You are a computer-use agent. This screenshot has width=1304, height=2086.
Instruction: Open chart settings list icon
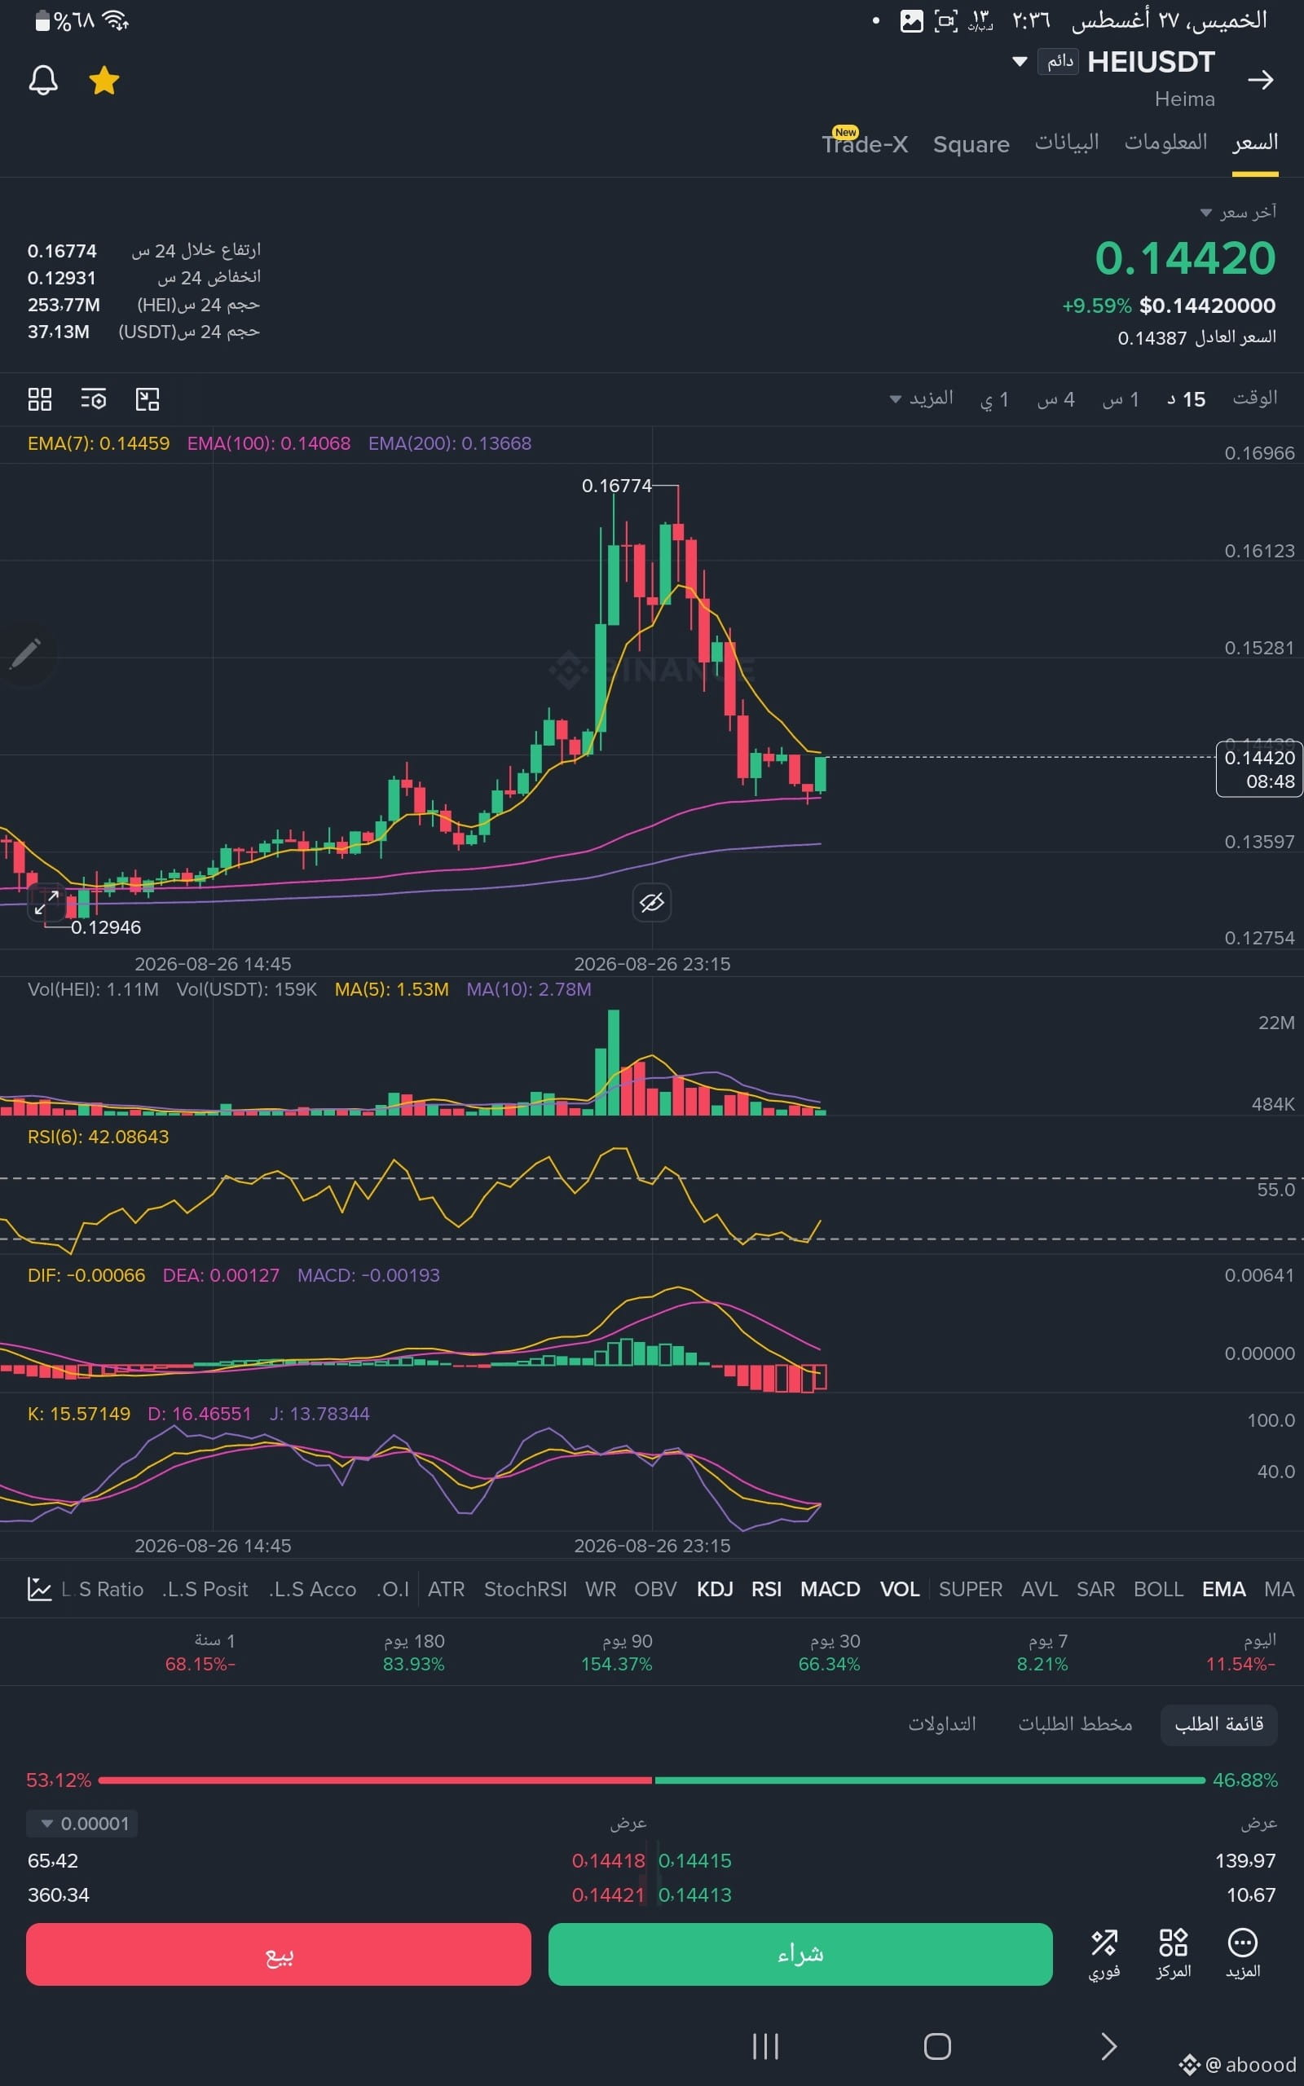pyautogui.click(x=93, y=399)
